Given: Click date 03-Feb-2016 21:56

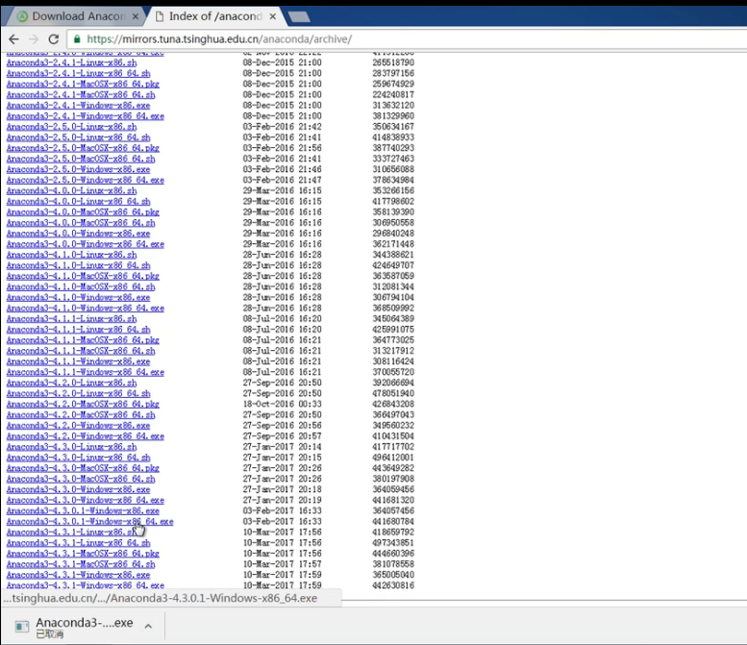Looking at the screenshot, I should 282,148.
